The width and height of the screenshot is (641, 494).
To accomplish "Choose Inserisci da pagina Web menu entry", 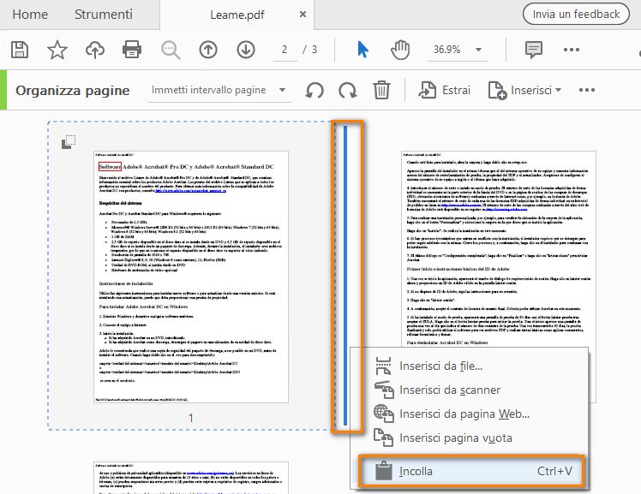I will (469, 414).
